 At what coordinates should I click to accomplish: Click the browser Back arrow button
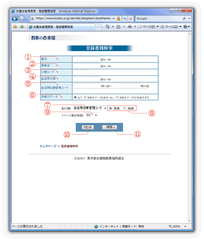(15, 19)
